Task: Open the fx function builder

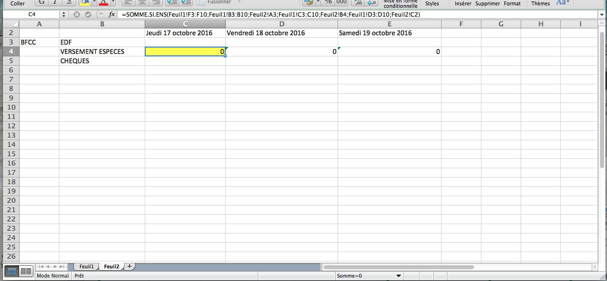Action: point(111,15)
